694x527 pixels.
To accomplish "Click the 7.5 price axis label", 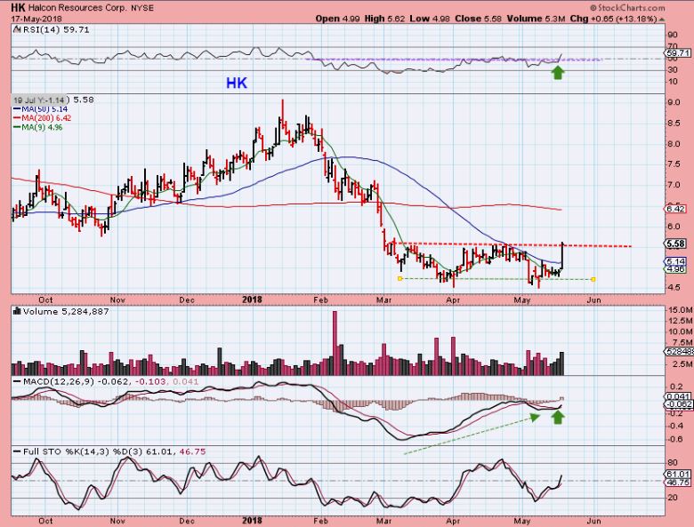I will tap(674, 164).
